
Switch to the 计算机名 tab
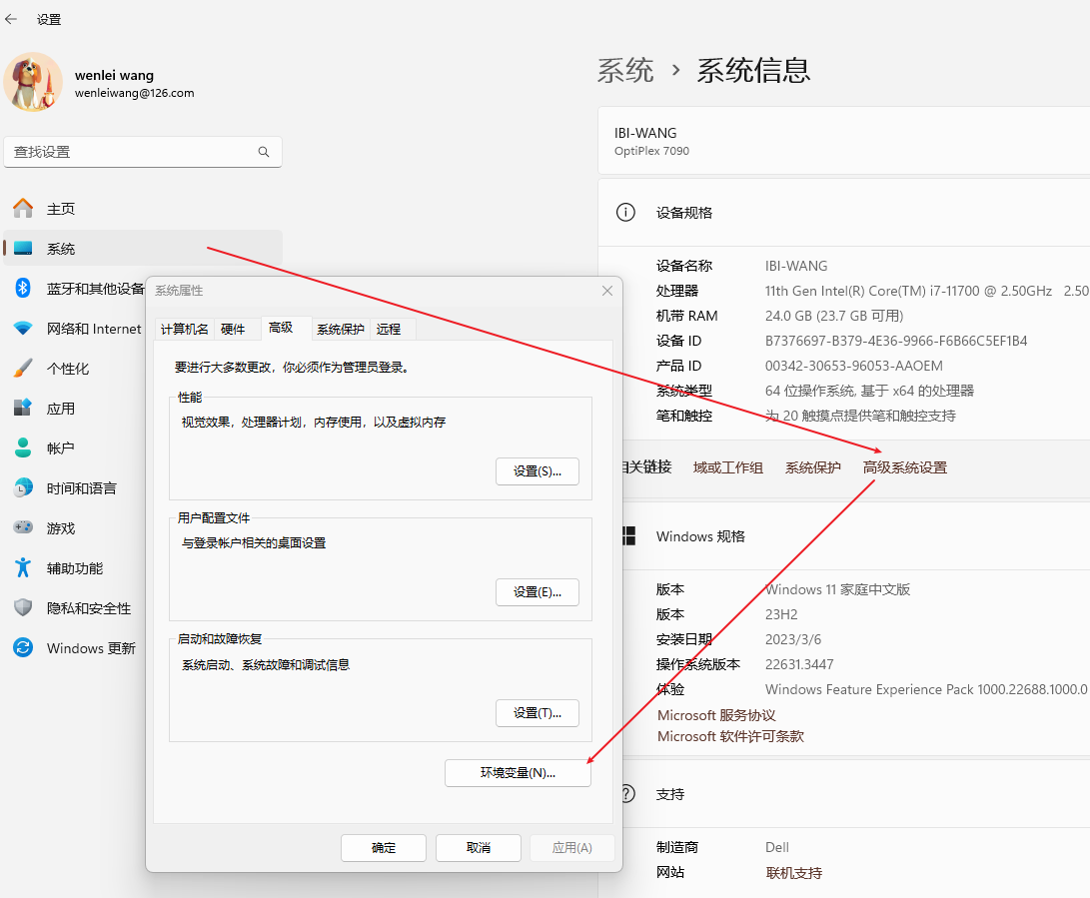[x=185, y=330]
